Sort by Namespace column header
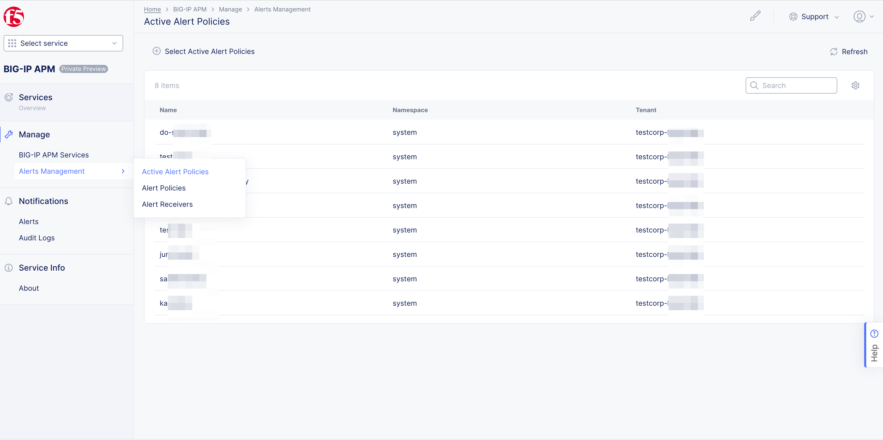Screen dimensions: 883x440 point(410,110)
